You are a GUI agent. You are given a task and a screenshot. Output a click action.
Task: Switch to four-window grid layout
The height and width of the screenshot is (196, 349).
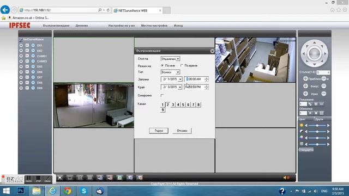(80, 177)
